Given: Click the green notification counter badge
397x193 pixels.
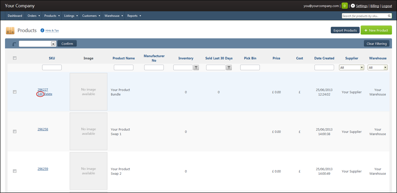Looking at the screenshot, I should 344,6.
